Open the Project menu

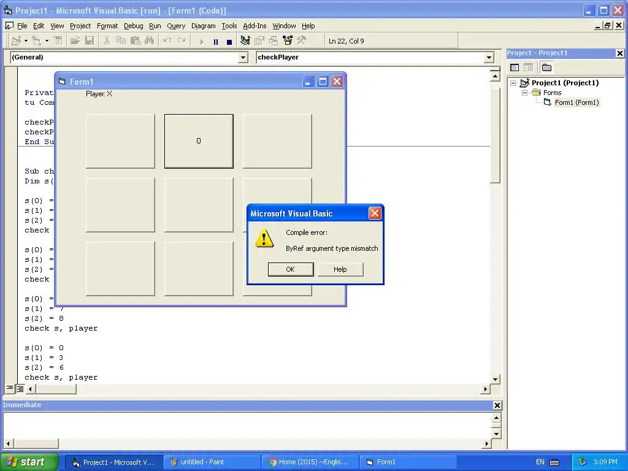tap(80, 26)
